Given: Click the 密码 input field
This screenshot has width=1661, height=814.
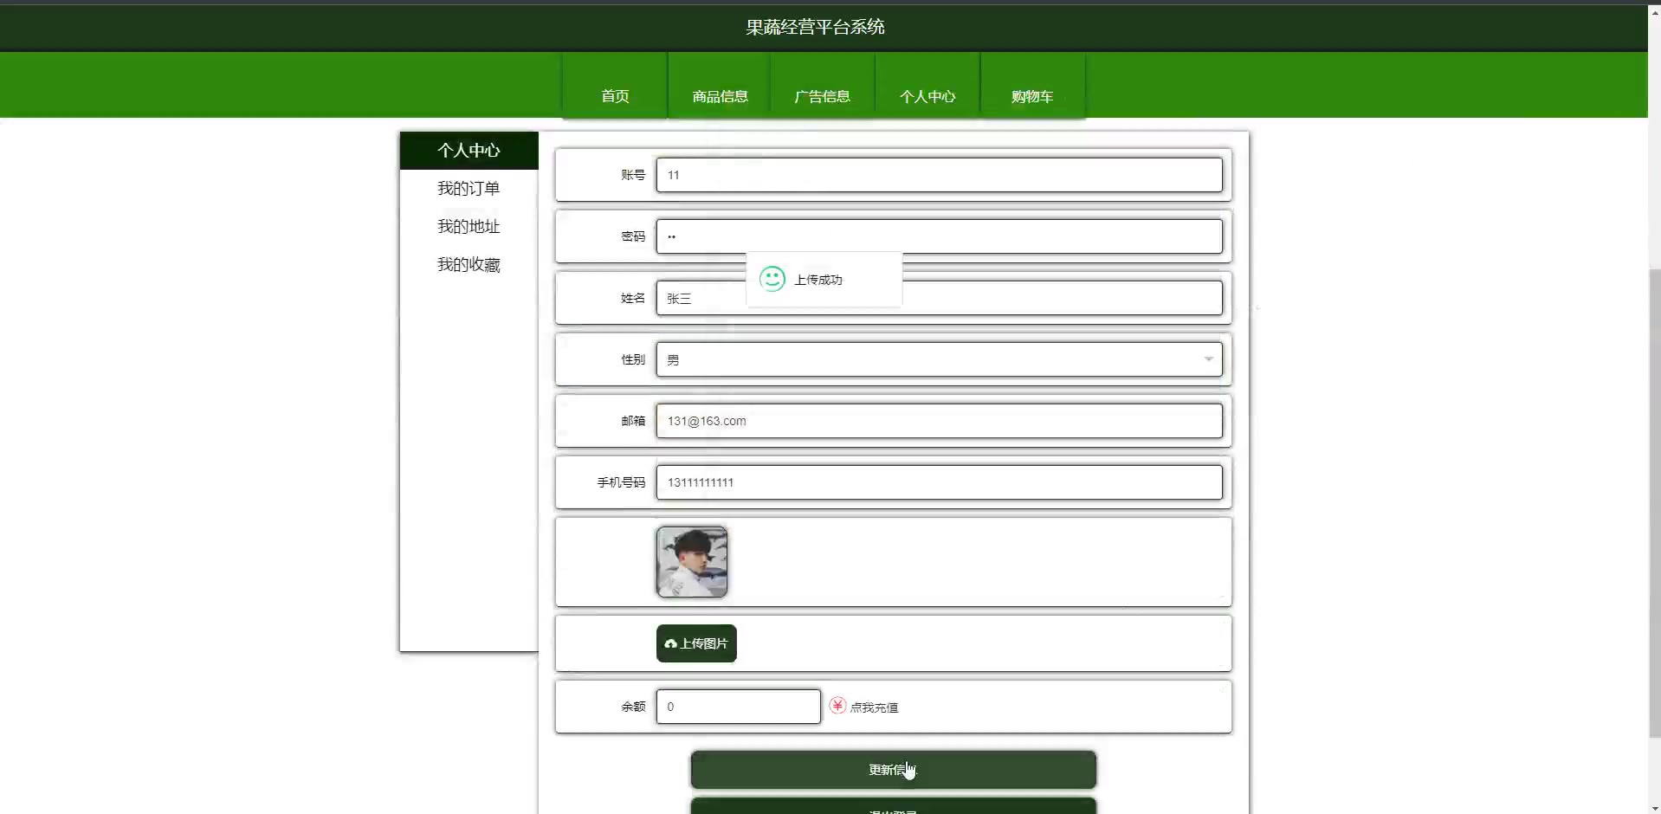Looking at the screenshot, I should pos(939,236).
